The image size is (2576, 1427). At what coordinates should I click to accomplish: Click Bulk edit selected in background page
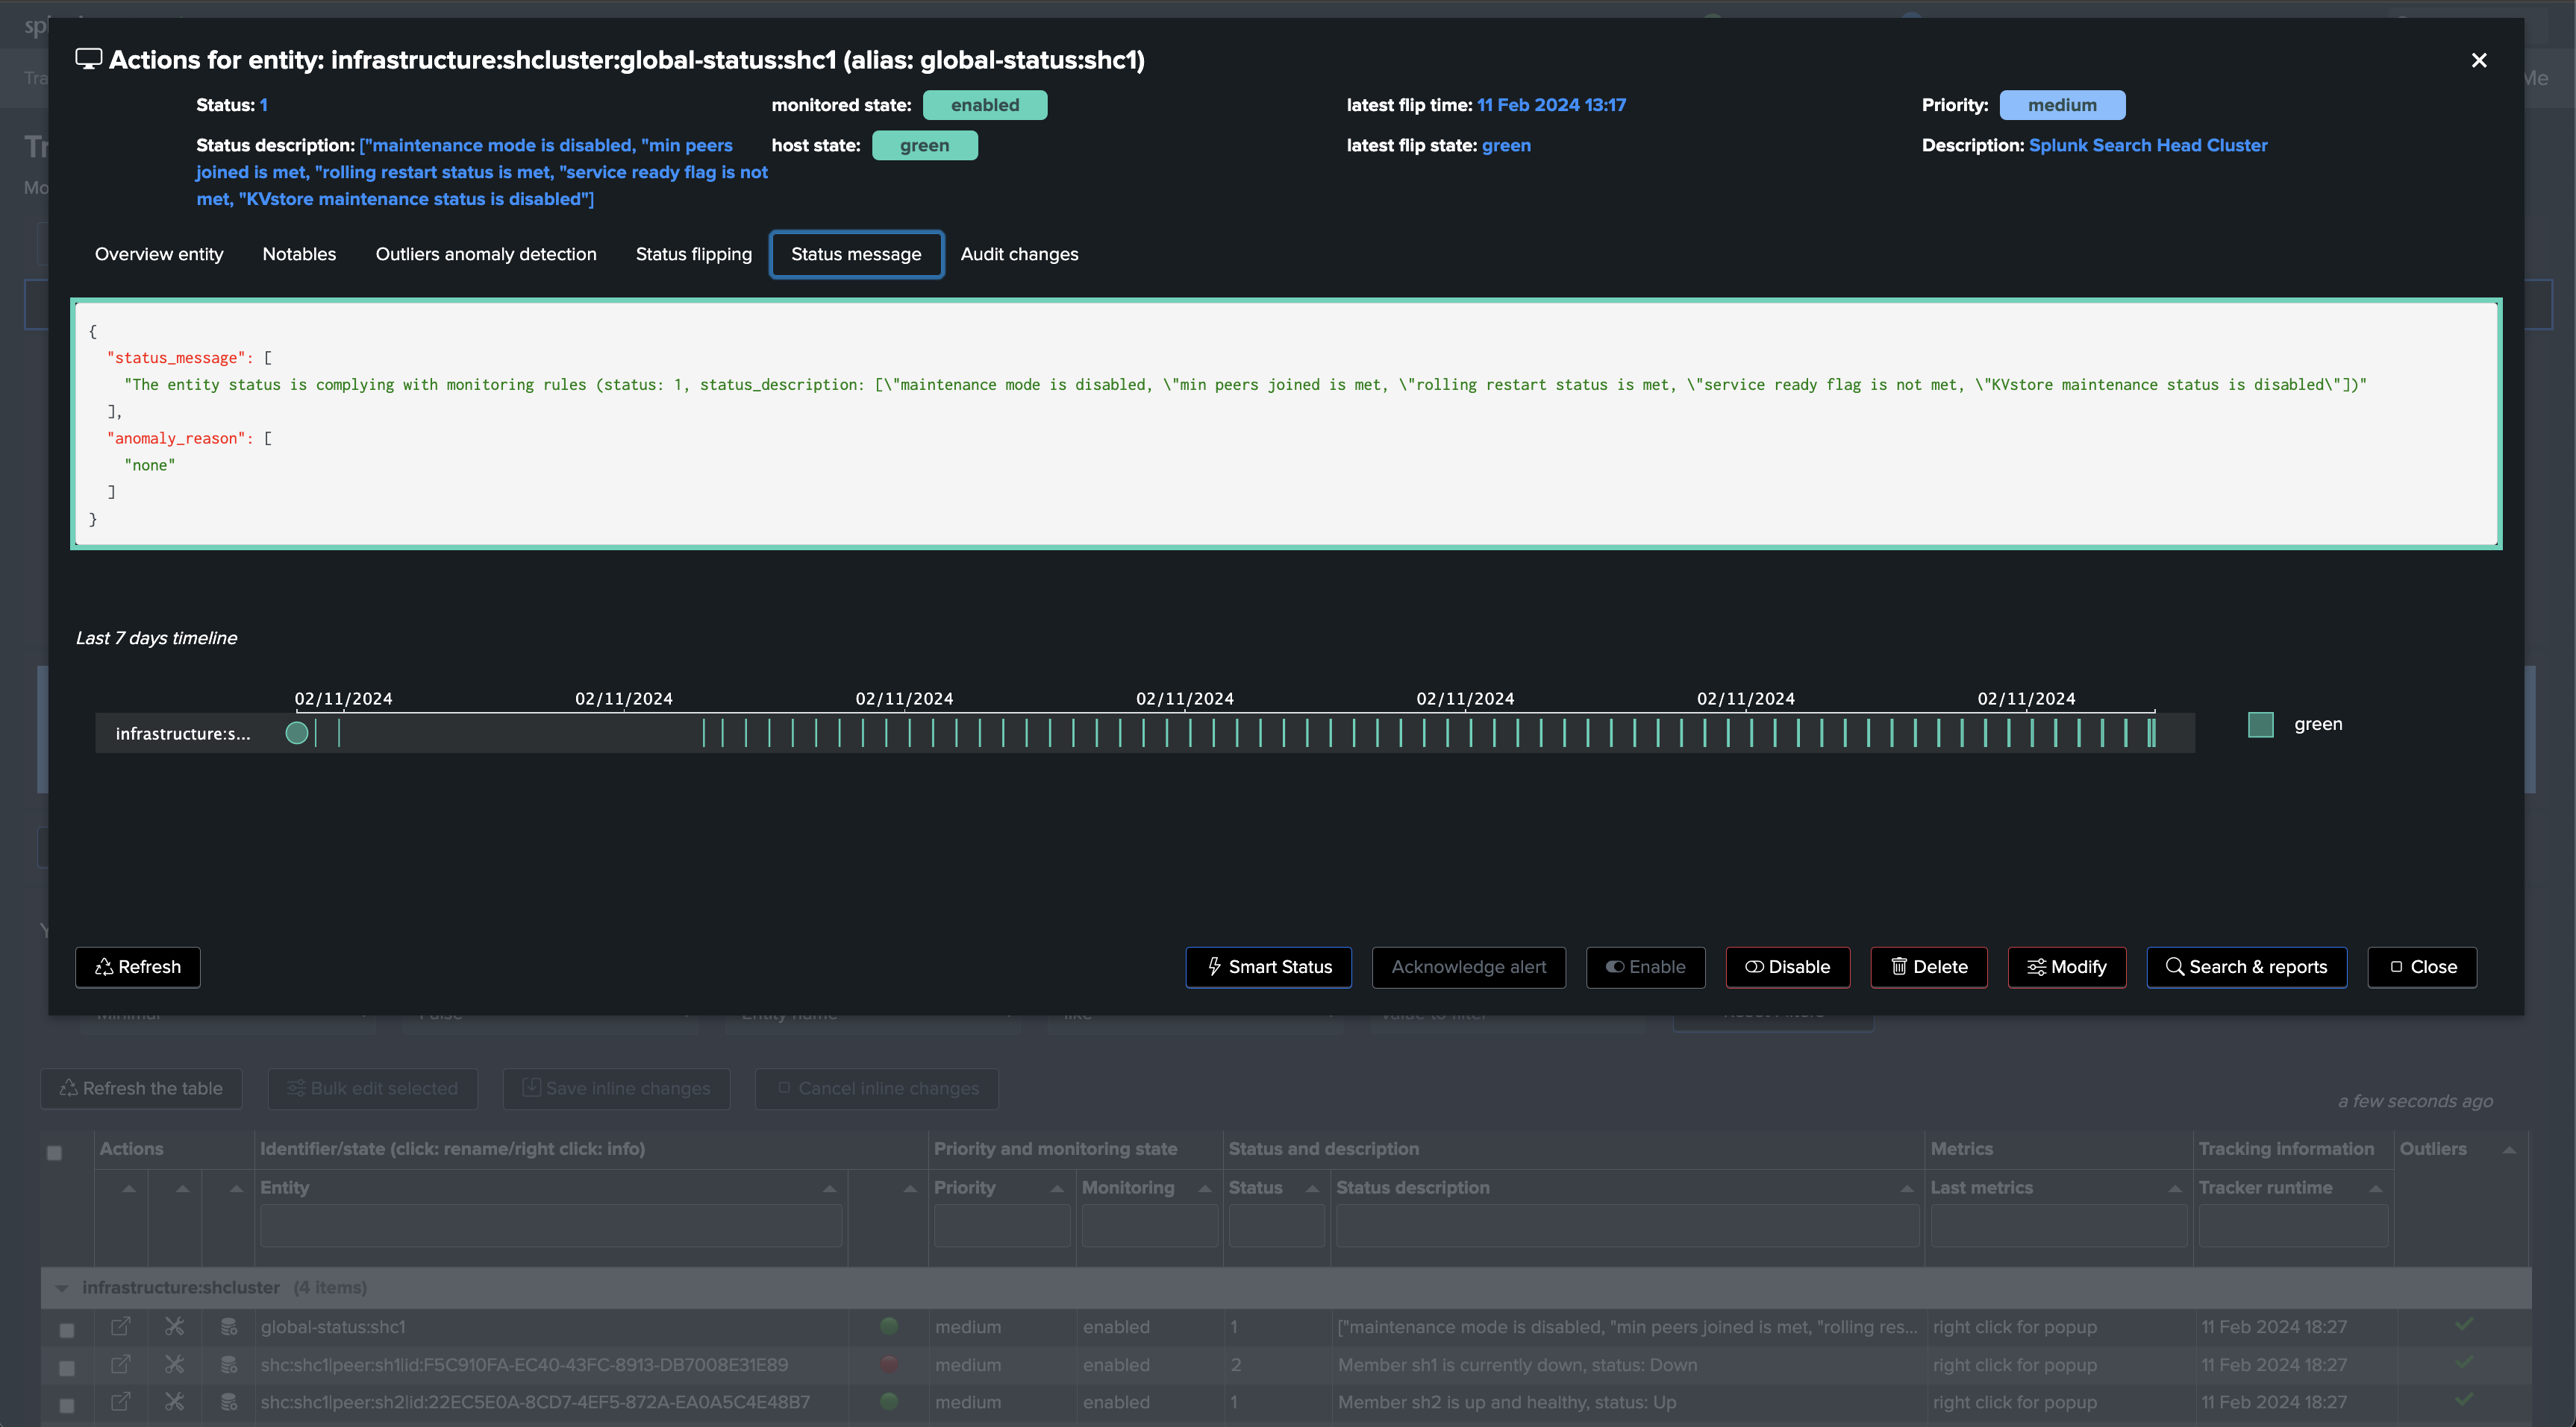coord(372,1089)
